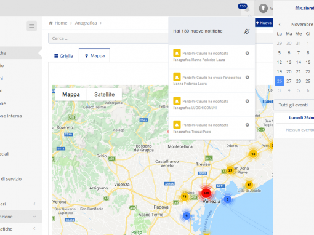Open the created anagrafica notification bell icon
The height and width of the screenshot is (235, 314).
(x=177, y=77)
